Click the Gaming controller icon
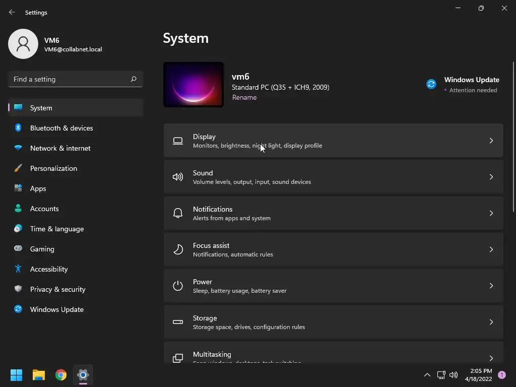Screen dimensions: 516x387 tap(18, 248)
